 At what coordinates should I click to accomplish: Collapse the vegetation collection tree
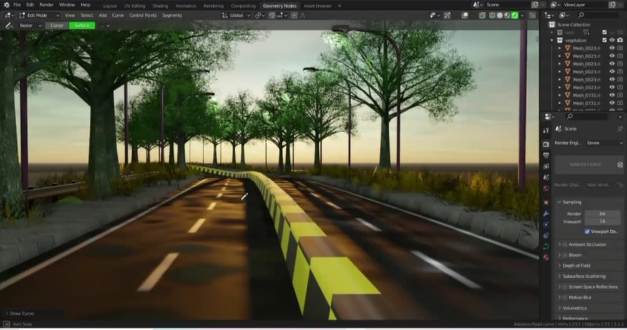point(552,41)
